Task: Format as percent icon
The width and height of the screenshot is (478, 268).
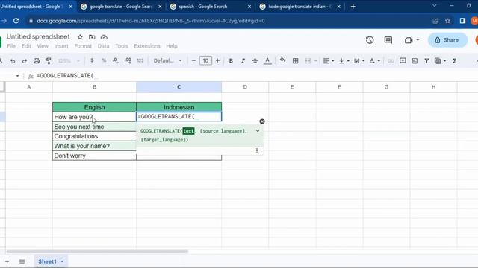Action: pos(104,60)
